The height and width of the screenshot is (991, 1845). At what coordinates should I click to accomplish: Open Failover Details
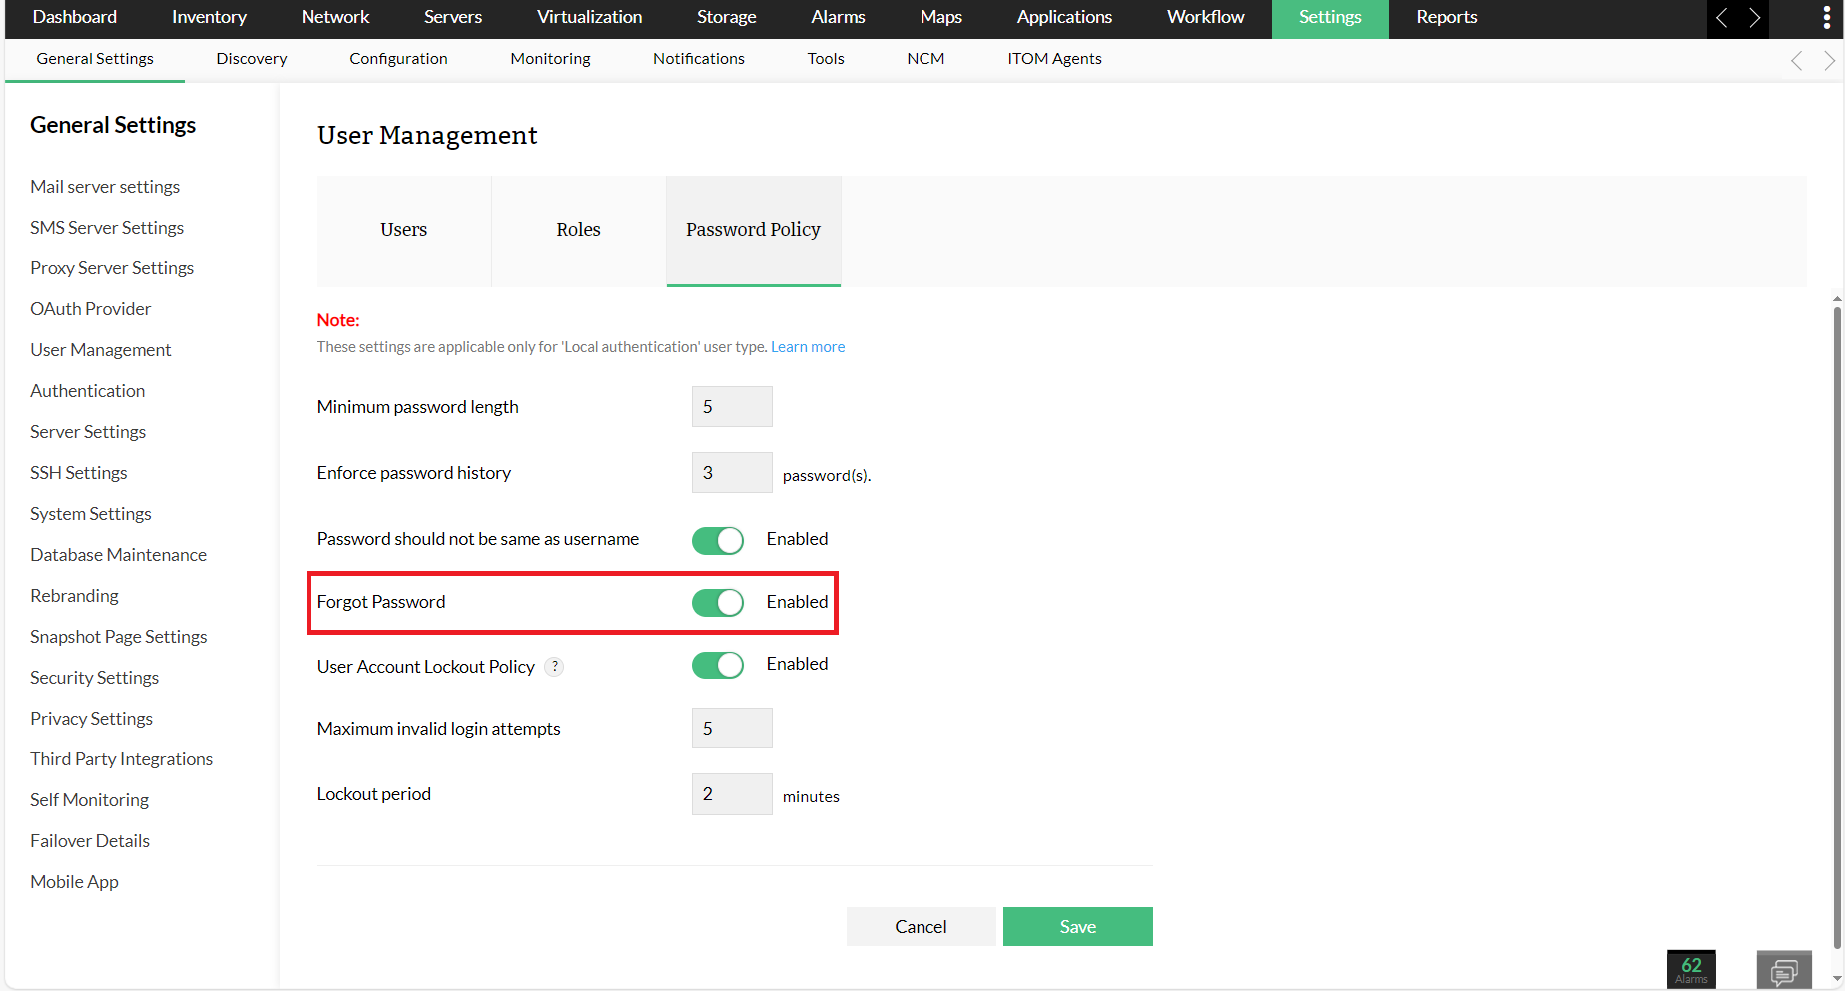[x=90, y=841]
